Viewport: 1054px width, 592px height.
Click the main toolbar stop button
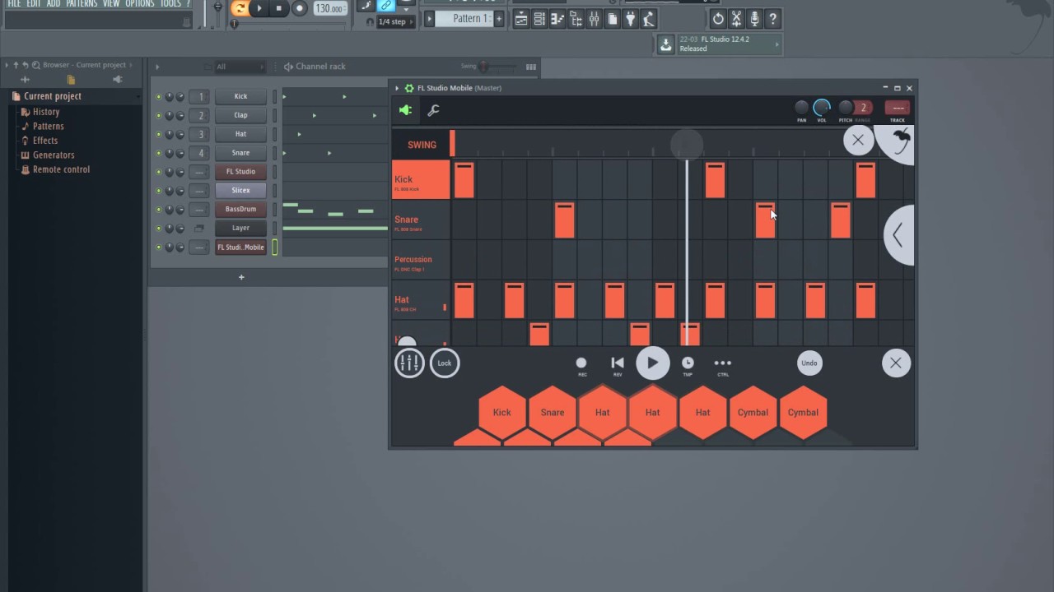pos(278,8)
